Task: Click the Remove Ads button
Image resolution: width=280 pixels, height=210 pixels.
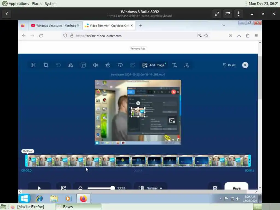Action: coord(138,49)
